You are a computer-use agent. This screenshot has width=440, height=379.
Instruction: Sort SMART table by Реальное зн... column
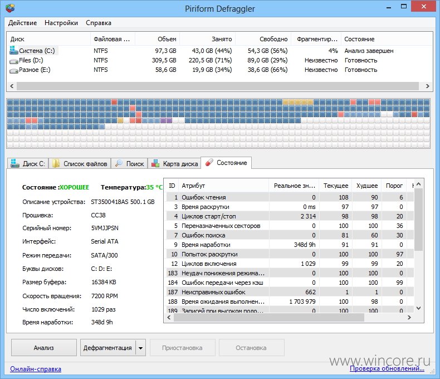click(x=295, y=186)
